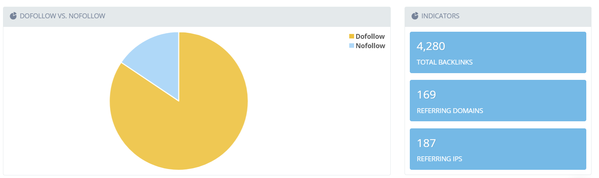Click the 4,280 backlinks count
This screenshot has width=599, height=178.
(431, 46)
